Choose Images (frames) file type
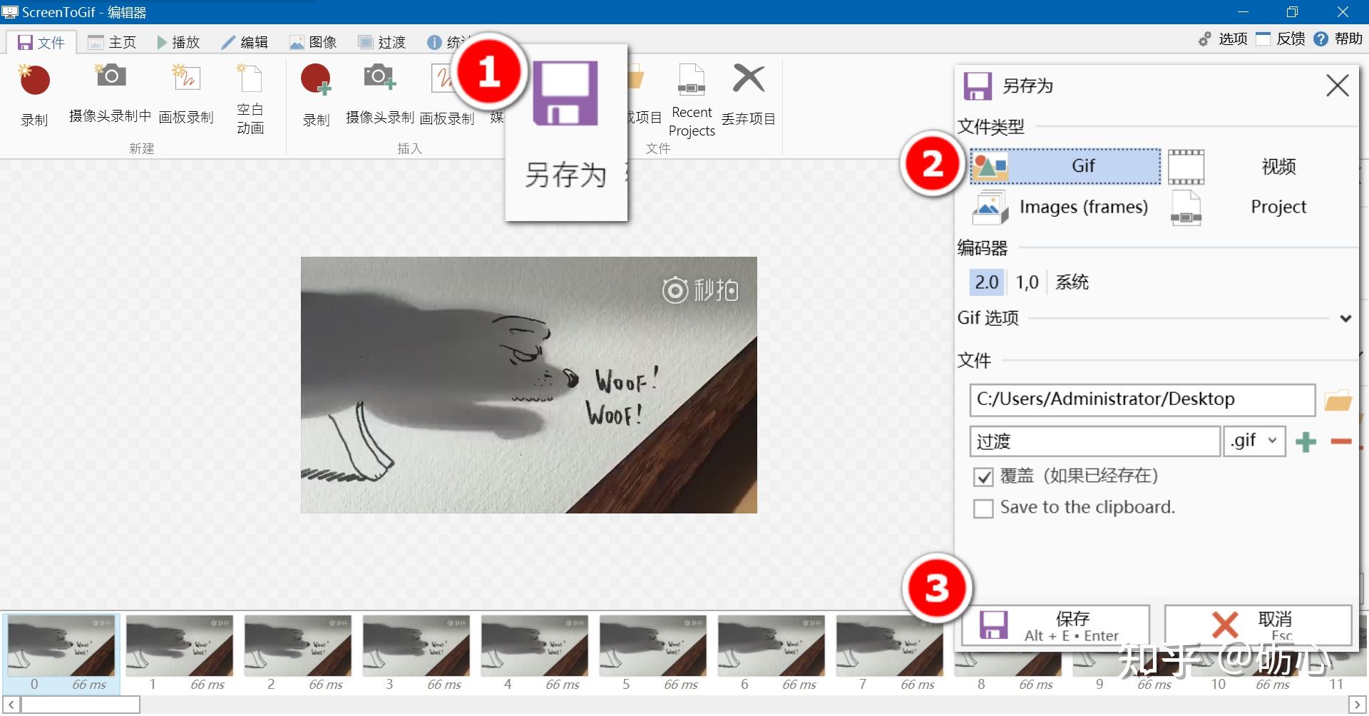The height and width of the screenshot is (716, 1369). pos(1065,207)
